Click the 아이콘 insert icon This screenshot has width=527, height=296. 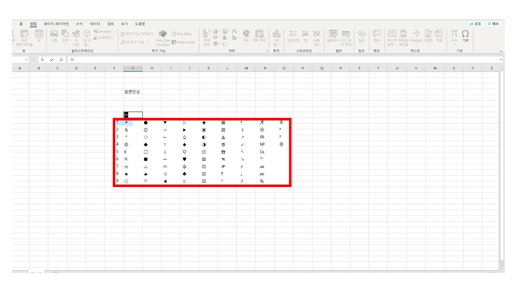point(76,38)
